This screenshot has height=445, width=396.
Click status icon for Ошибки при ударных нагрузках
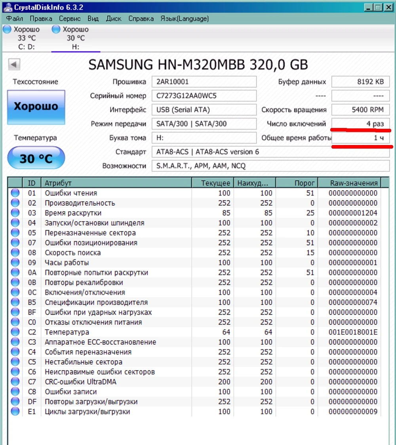point(15,312)
